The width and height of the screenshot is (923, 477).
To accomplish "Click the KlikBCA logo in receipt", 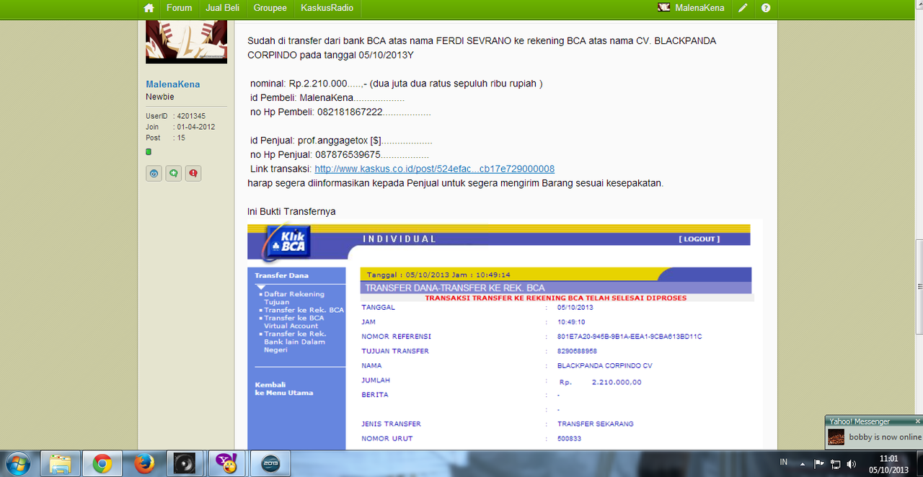I will [x=287, y=243].
